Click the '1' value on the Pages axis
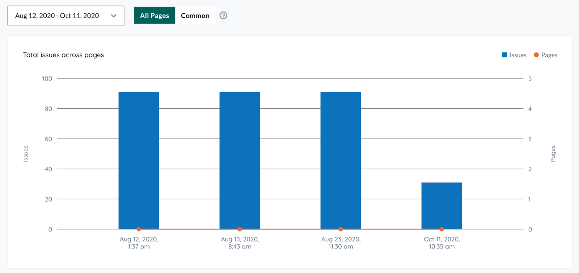Image resolution: width=579 pixels, height=273 pixels. pyautogui.click(x=529, y=199)
